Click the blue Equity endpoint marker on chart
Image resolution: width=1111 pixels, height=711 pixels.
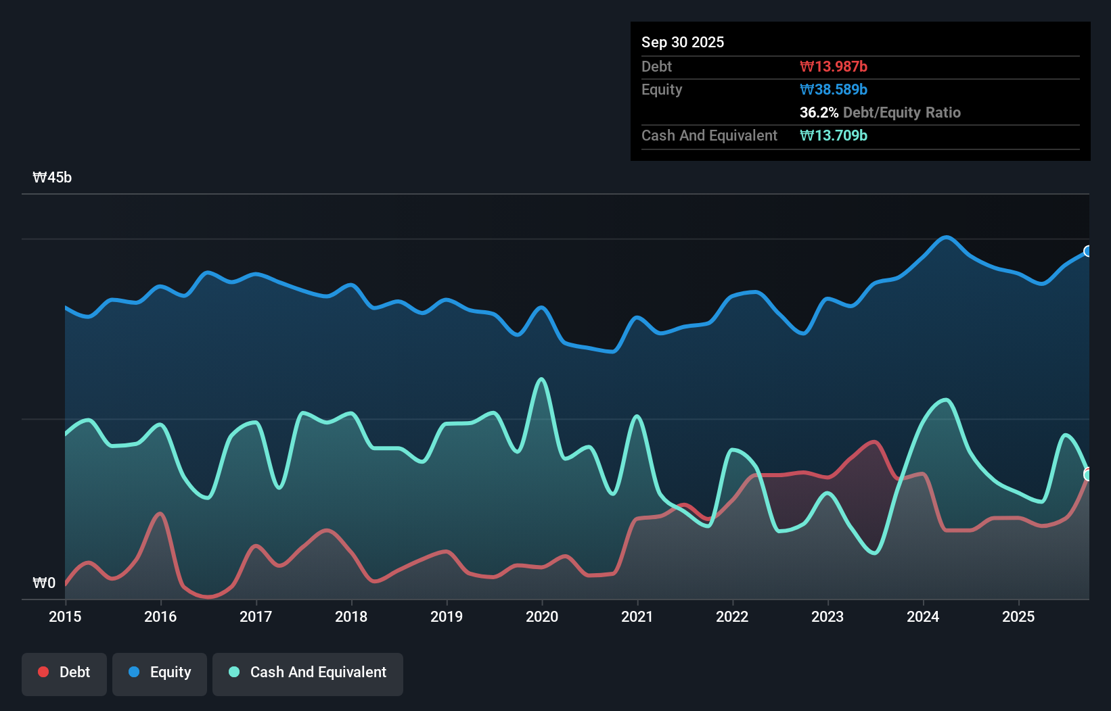point(1088,251)
